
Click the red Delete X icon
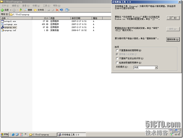pos(57,10)
